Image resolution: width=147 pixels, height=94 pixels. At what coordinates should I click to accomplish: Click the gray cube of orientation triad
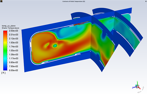[x=138, y=86]
